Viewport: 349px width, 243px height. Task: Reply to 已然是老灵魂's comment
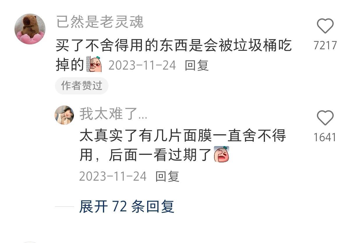click(x=197, y=65)
